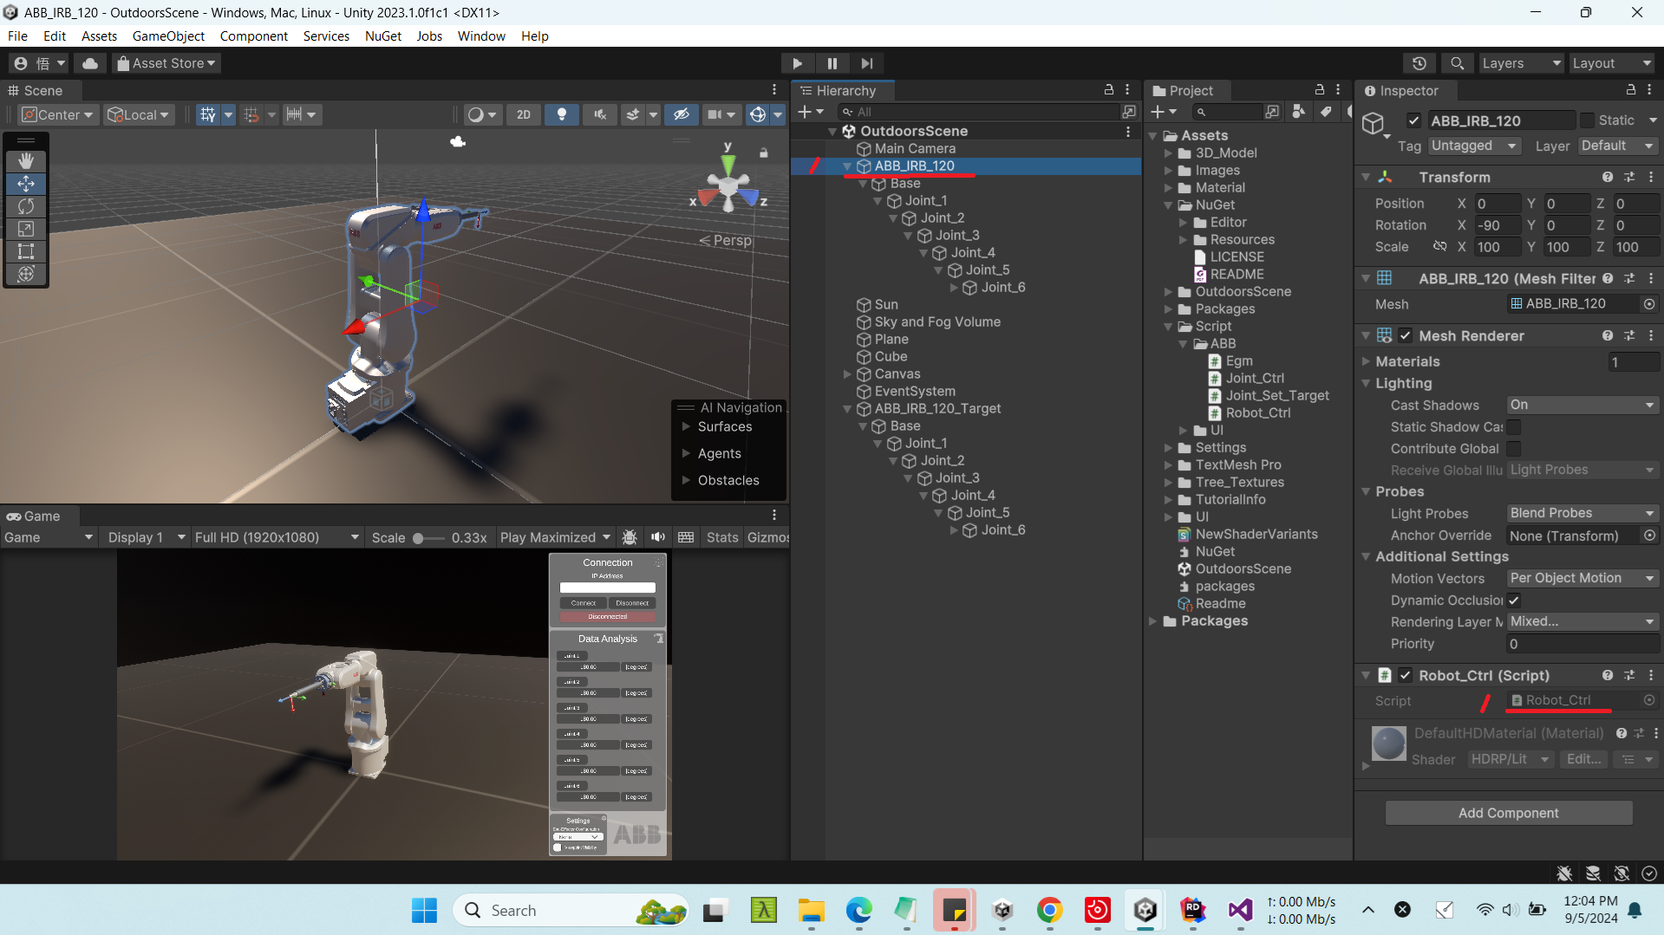
Task: Expand the Packages folder in Project
Action: click(1153, 621)
